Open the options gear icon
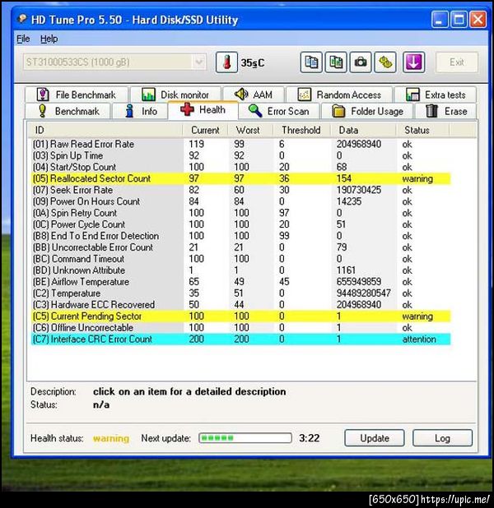 (385, 62)
